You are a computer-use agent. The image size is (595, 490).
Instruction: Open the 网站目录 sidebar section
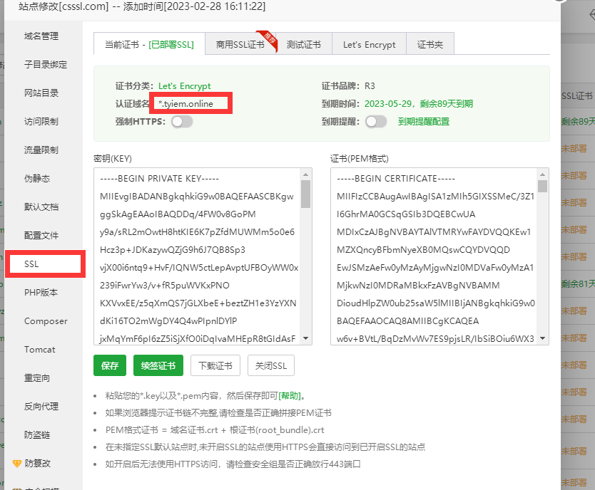pyautogui.click(x=41, y=93)
